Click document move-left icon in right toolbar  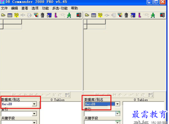[113, 15]
